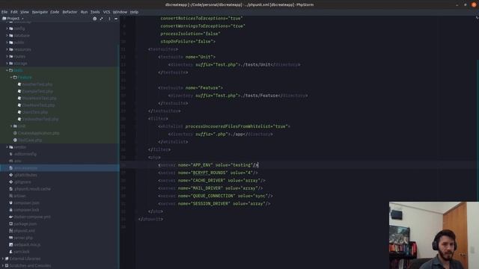
Task: Open the Code menu
Action: (x=55, y=12)
